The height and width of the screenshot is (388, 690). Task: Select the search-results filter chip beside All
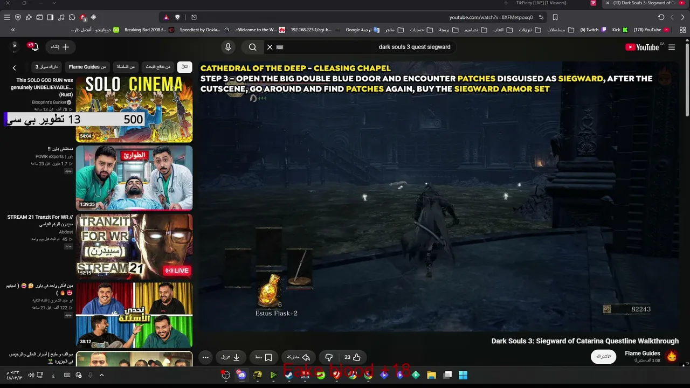pos(158,67)
